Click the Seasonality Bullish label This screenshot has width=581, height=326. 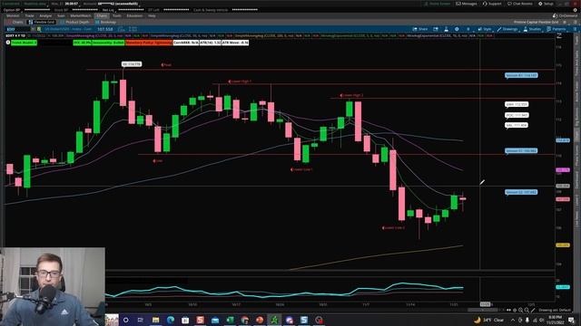click(x=108, y=43)
